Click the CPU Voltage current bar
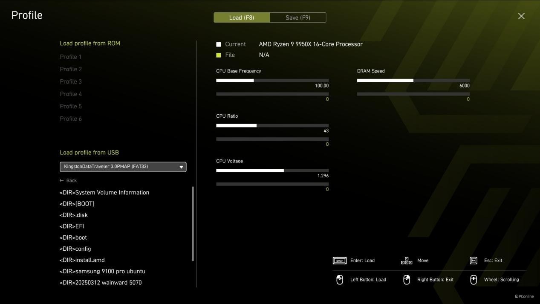 tap(272, 171)
